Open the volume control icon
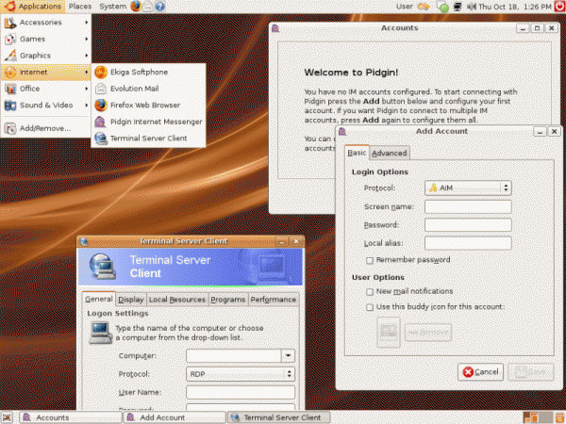Viewport: 566px width, 424px height. tap(472, 7)
